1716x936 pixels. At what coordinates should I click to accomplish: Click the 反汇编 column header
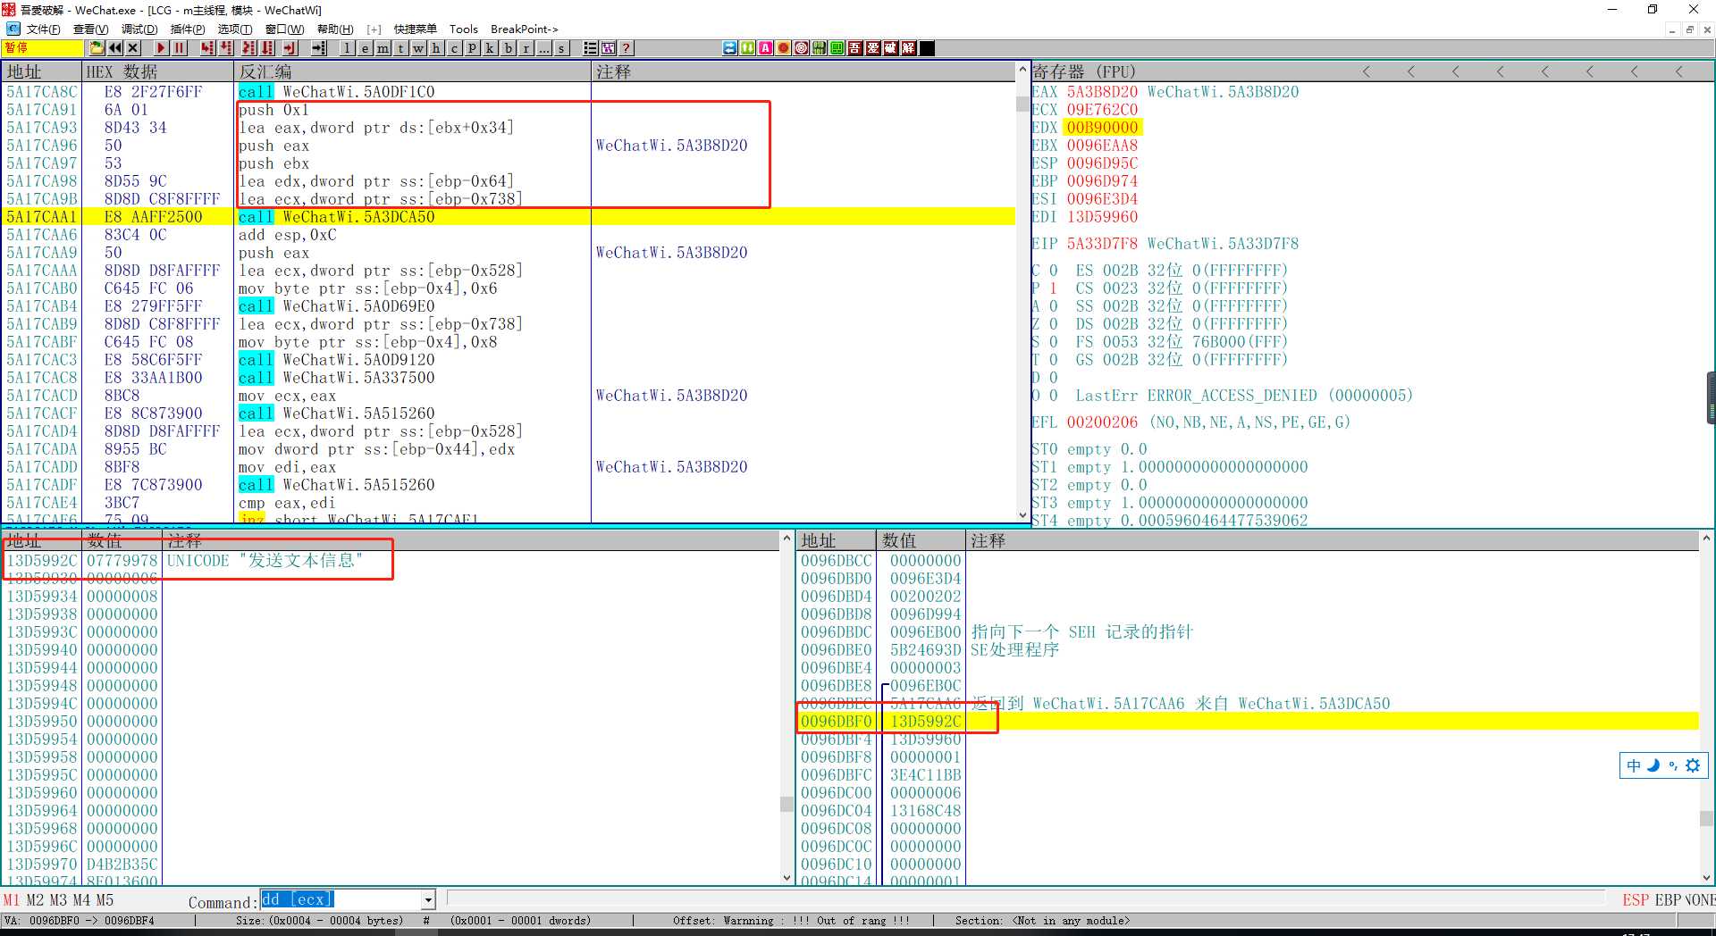click(x=412, y=71)
